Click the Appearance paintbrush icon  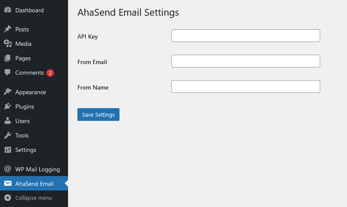(8, 92)
